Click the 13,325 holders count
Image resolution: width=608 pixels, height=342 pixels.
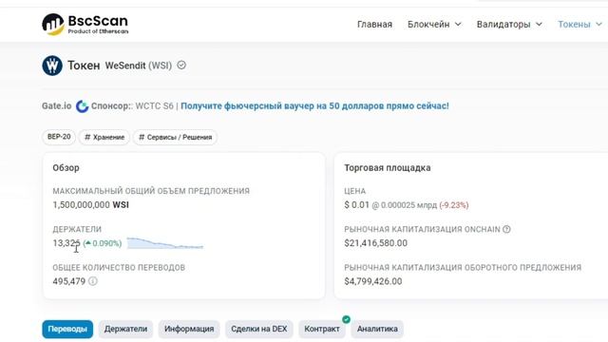[x=66, y=243]
